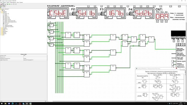187x105 pixels.
Task: Select the Poke (hand) tool
Action: [1, 4]
